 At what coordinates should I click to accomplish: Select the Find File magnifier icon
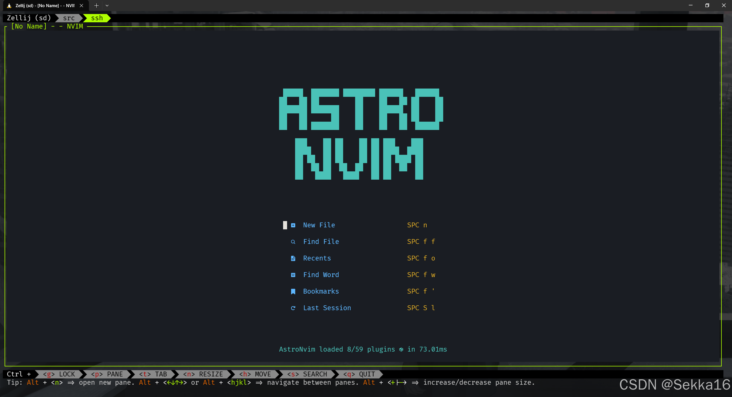pyautogui.click(x=293, y=242)
